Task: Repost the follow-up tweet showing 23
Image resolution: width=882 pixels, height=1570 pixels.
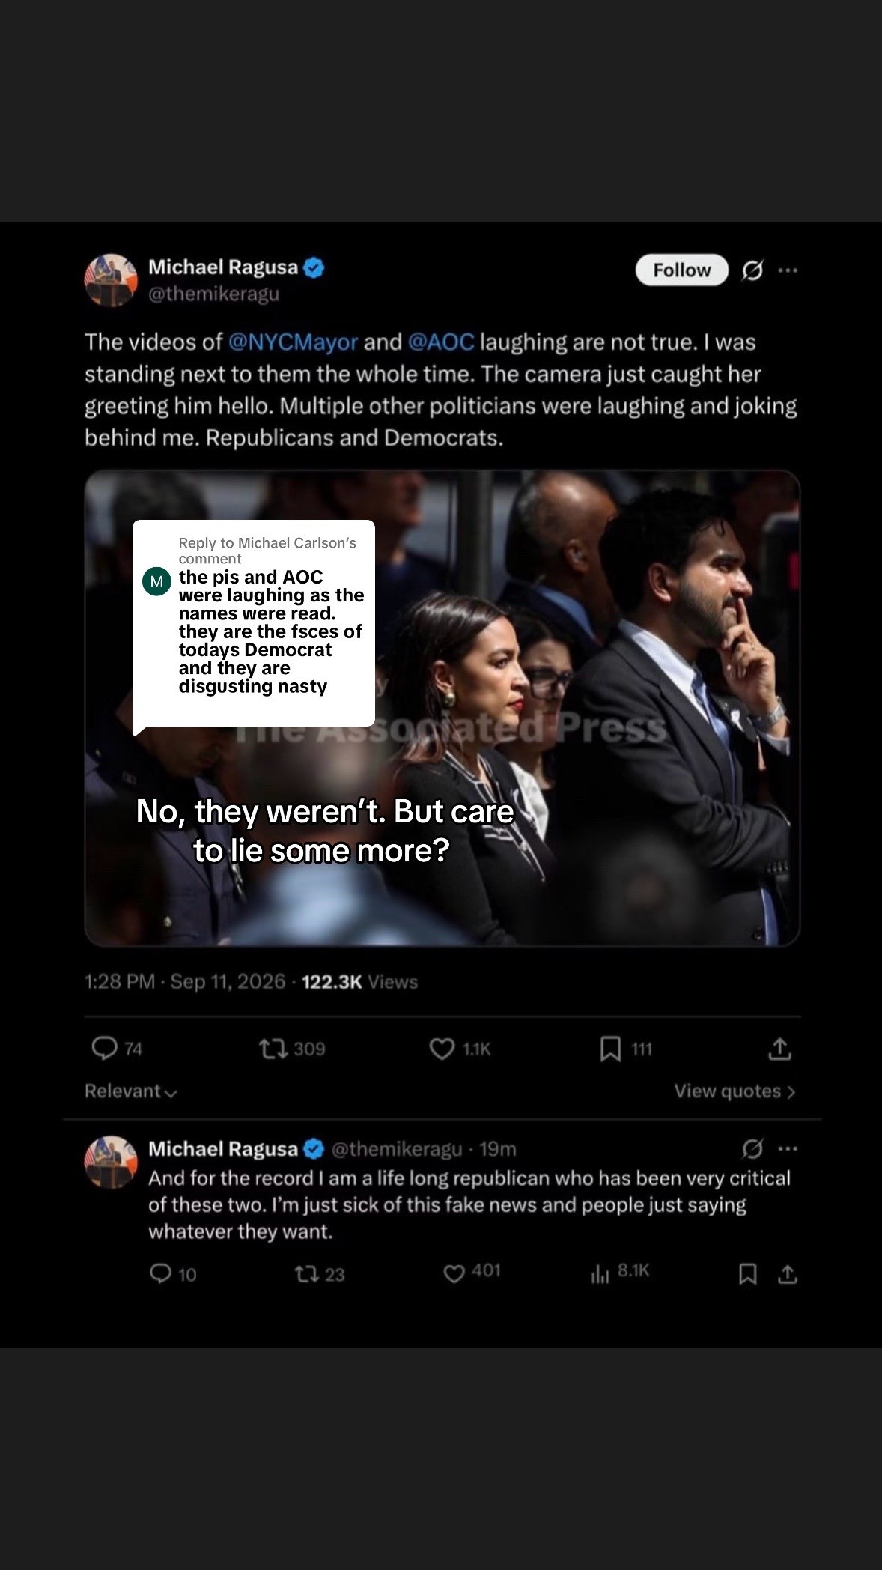Action: [306, 1273]
